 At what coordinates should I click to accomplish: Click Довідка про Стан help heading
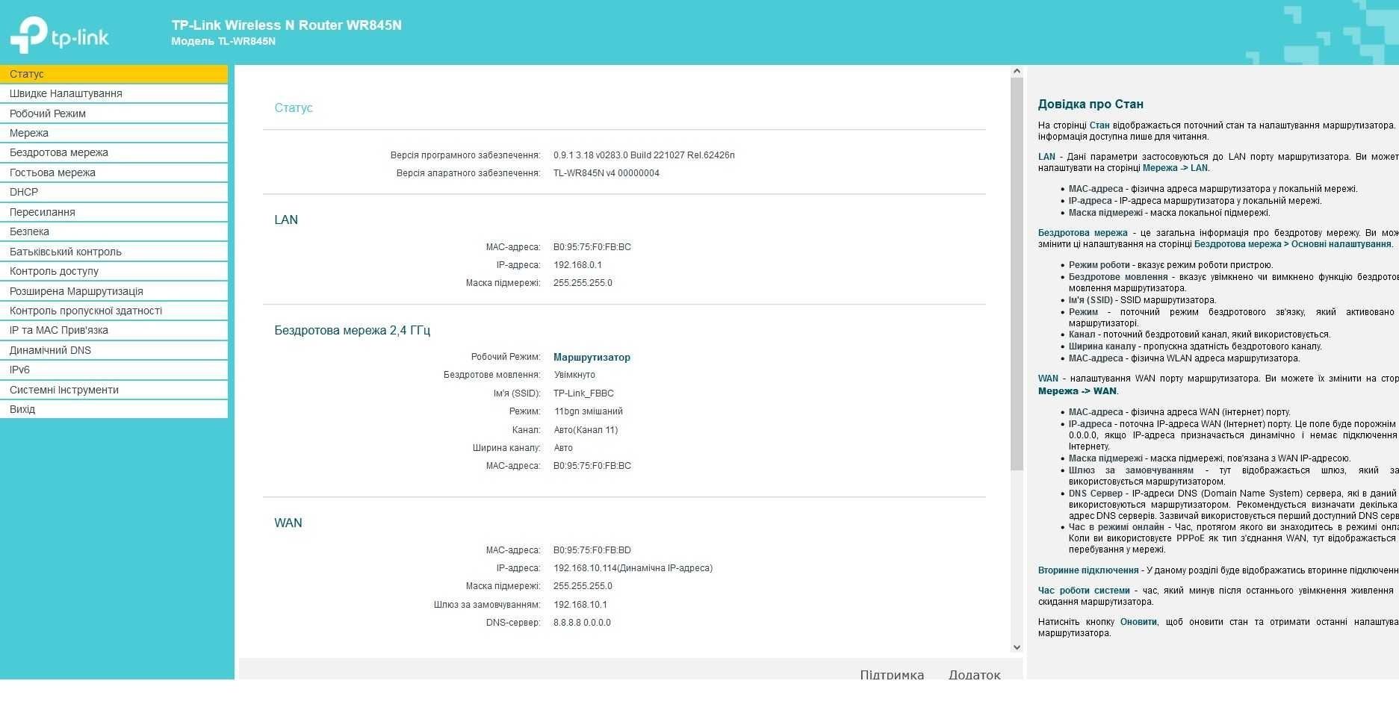1091,105
